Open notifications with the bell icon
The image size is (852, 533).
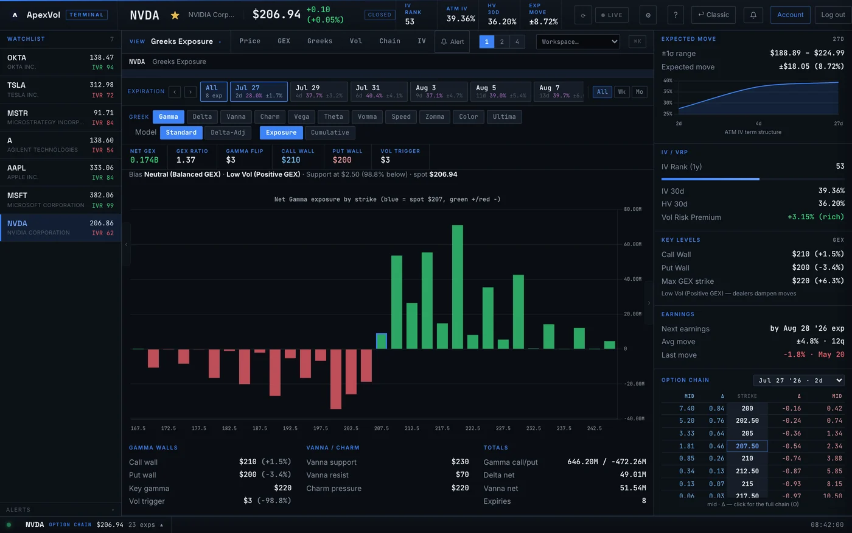(753, 15)
